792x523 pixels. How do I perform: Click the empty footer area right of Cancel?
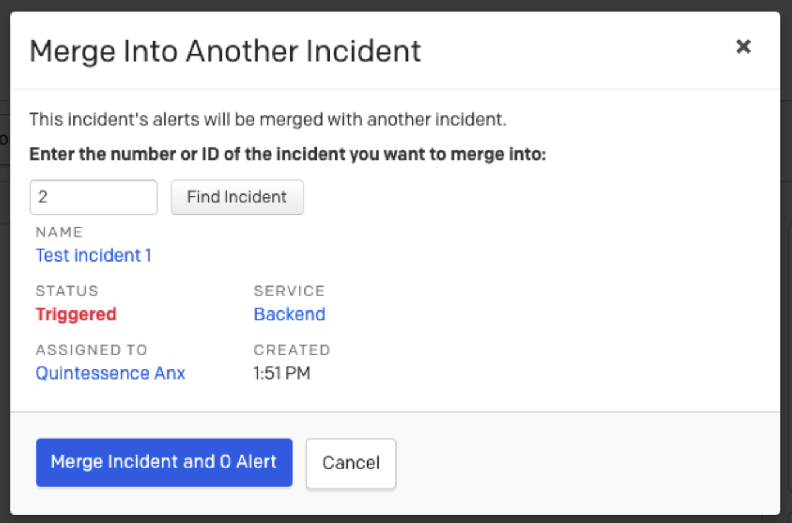tap(583, 463)
